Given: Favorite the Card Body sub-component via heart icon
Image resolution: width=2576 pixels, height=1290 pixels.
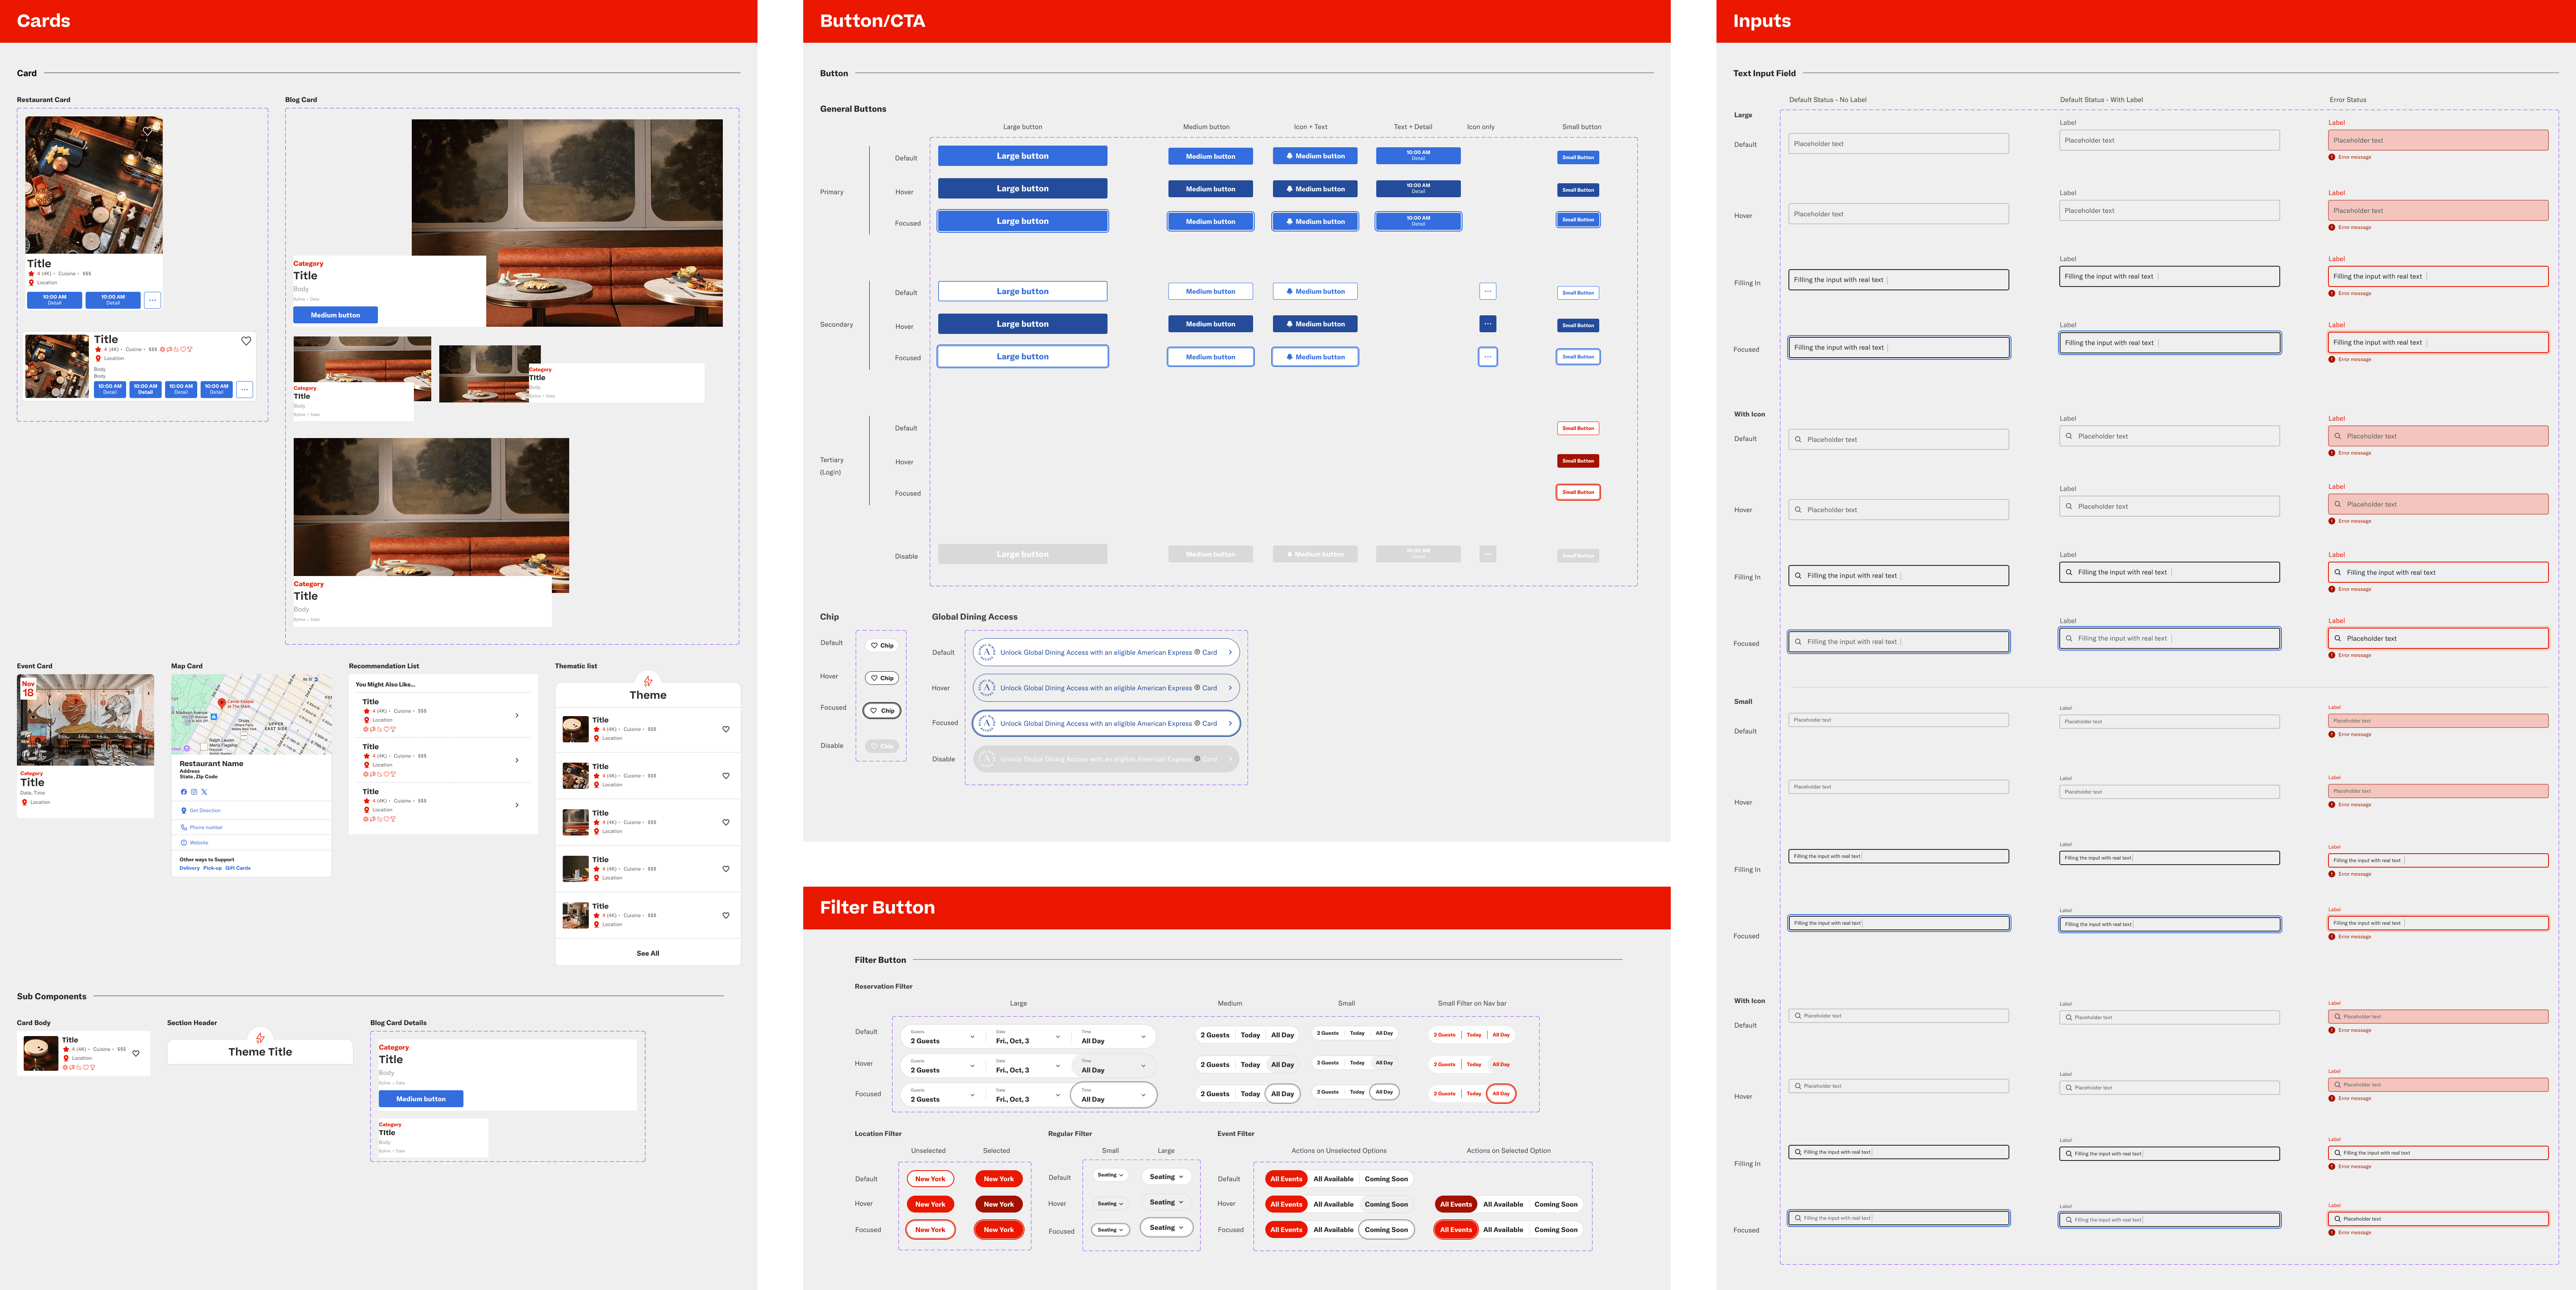Looking at the screenshot, I should [x=136, y=1053].
